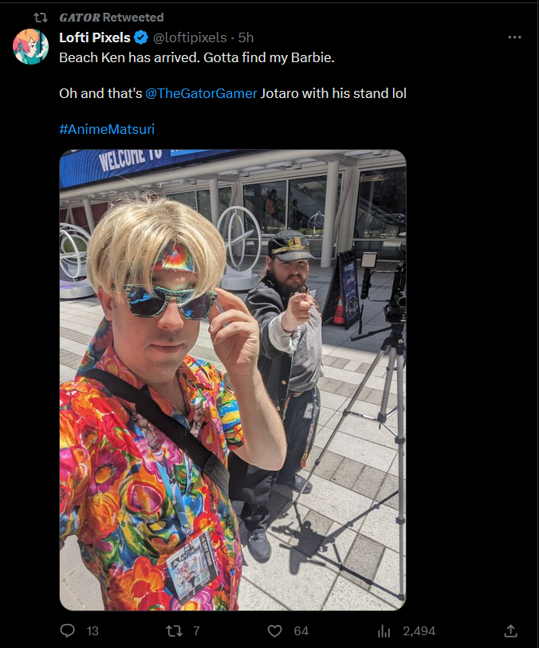
Task: Click the share upload icon
Action: (511, 630)
